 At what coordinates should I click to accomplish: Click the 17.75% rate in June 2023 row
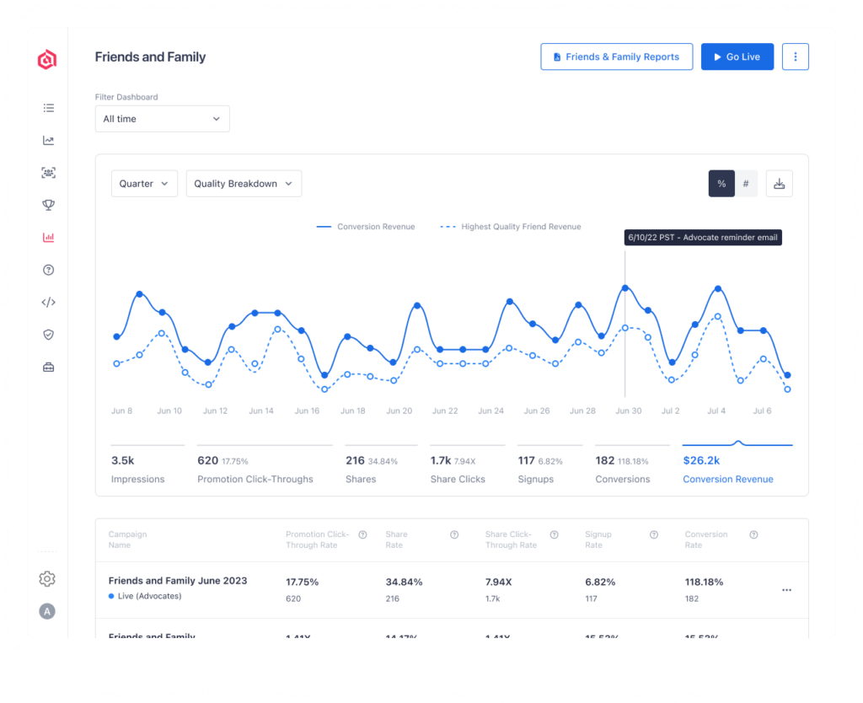[x=303, y=582]
